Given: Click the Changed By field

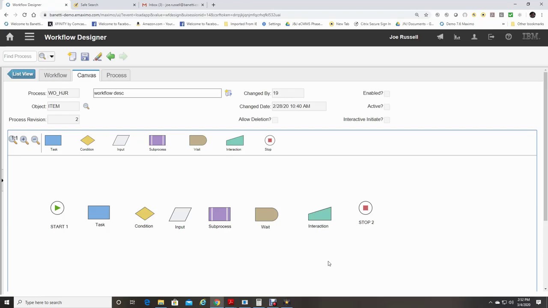Looking at the screenshot, I should [288, 93].
